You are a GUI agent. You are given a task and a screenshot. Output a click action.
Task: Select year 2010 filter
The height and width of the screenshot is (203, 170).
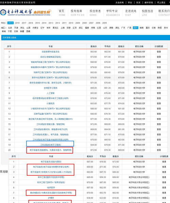click(x=71, y=23)
